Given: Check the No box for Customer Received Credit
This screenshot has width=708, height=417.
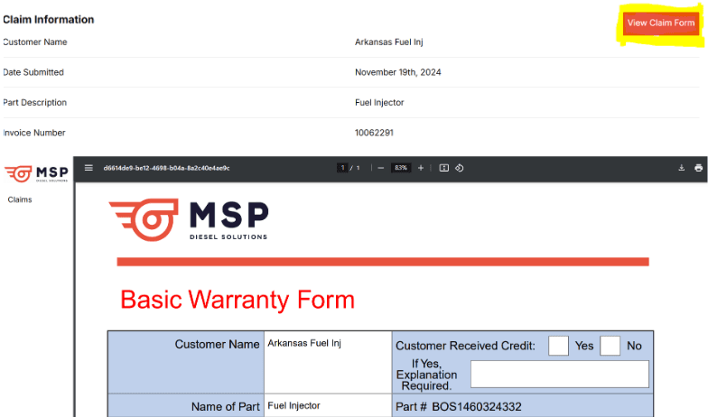Looking at the screenshot, I should pyautogui.click(x=610, y=346).
